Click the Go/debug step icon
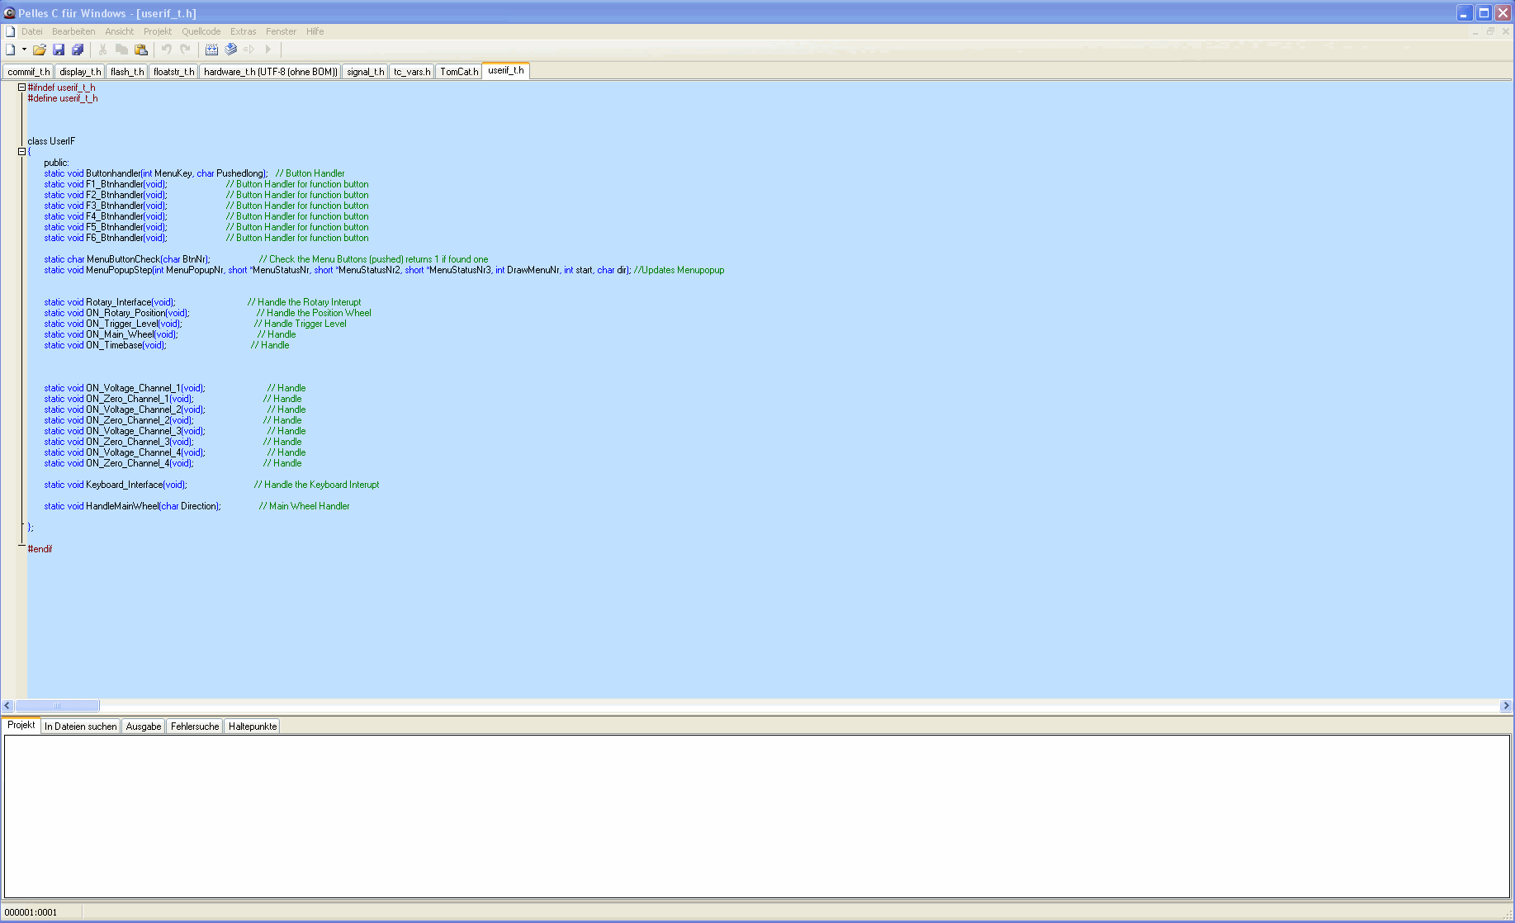 [x=249, y=50]
